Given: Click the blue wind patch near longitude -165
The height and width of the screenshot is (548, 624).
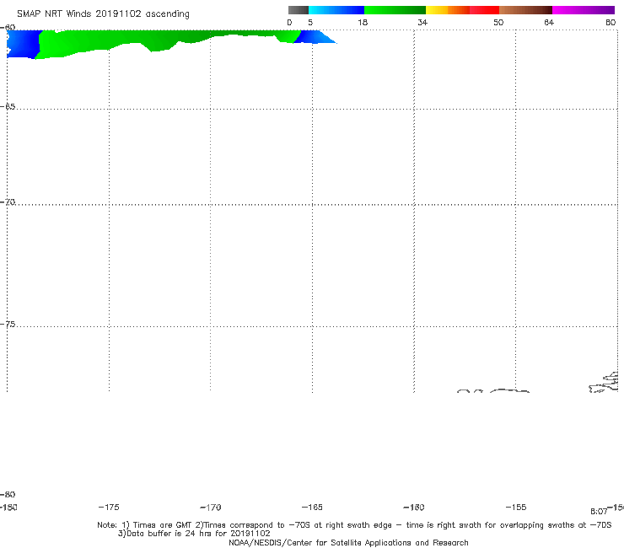Looking at the screenshot, I should (x=315, y=37).
